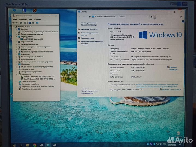The height and width of the screenshot is (147, 196).
Task: Select Встроенное ПО tree item
Action: tap(27, 42)
